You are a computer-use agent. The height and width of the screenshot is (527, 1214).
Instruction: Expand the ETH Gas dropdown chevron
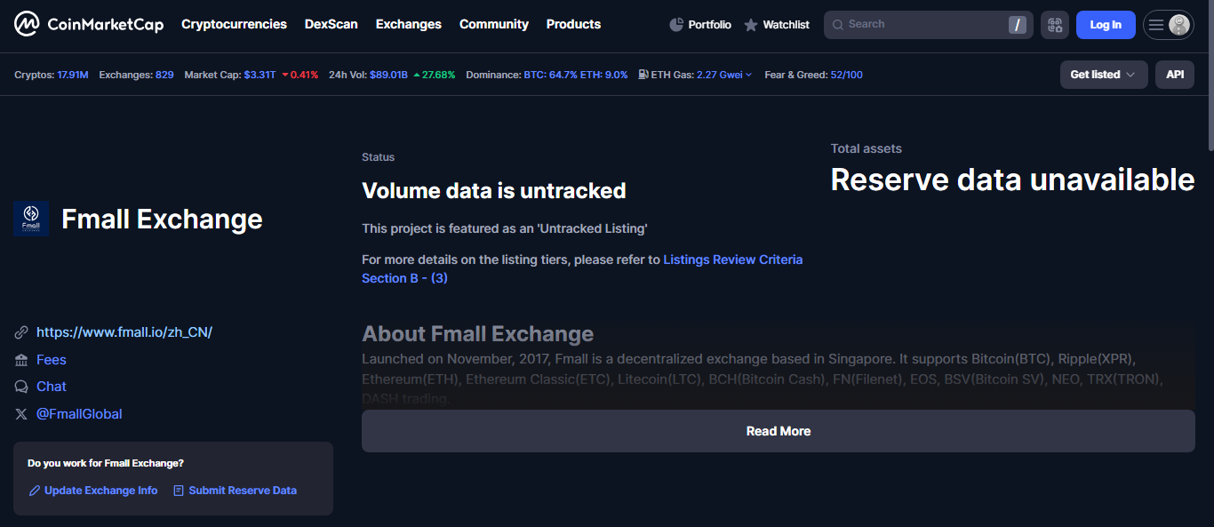(x=749, y=74)
